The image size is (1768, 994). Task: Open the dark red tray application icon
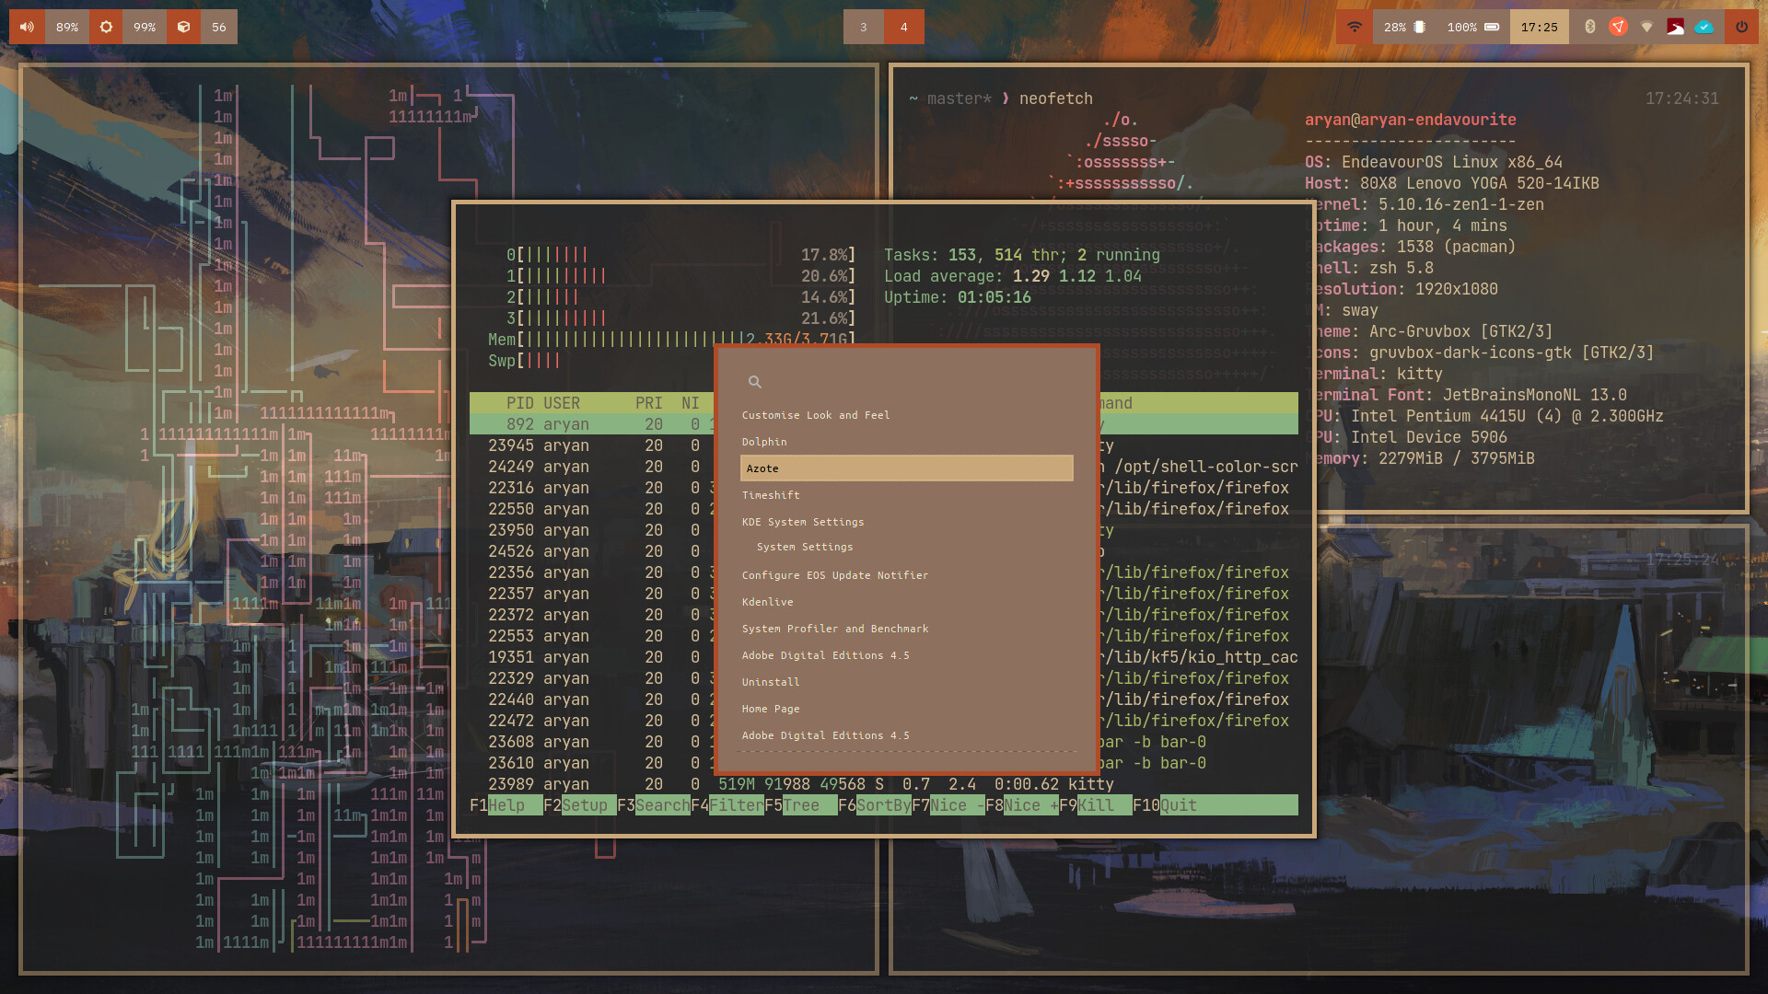(x=1676, y=27)
